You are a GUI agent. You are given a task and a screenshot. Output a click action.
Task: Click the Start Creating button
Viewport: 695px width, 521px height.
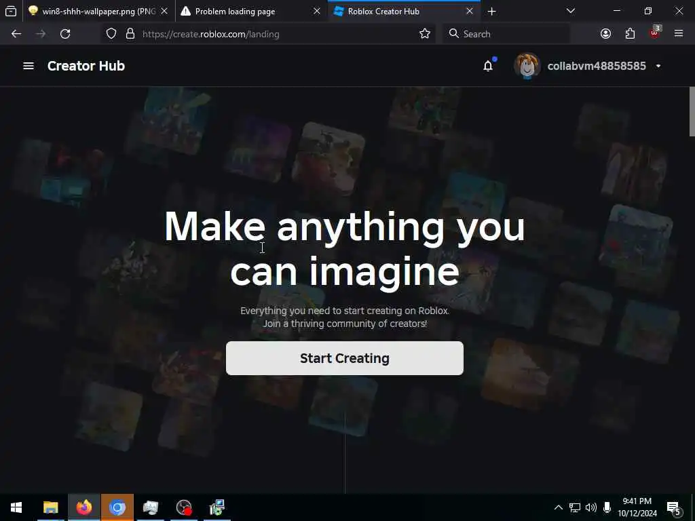tap(344, 358)
